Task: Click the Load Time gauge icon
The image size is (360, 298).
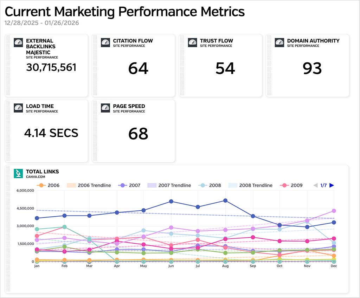Action: (x=18, y=108)
